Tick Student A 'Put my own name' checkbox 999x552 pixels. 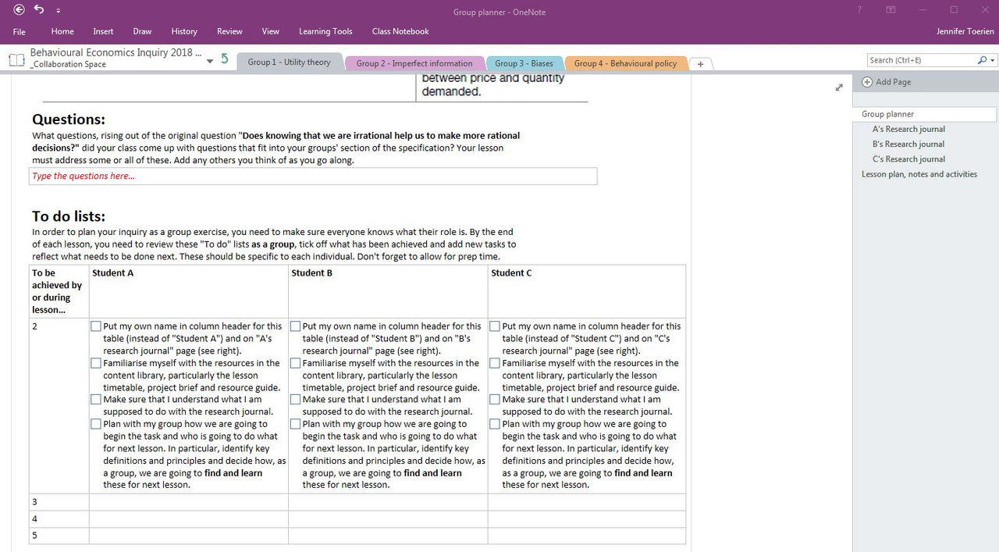pyautogui.click(x=96, y=326)
